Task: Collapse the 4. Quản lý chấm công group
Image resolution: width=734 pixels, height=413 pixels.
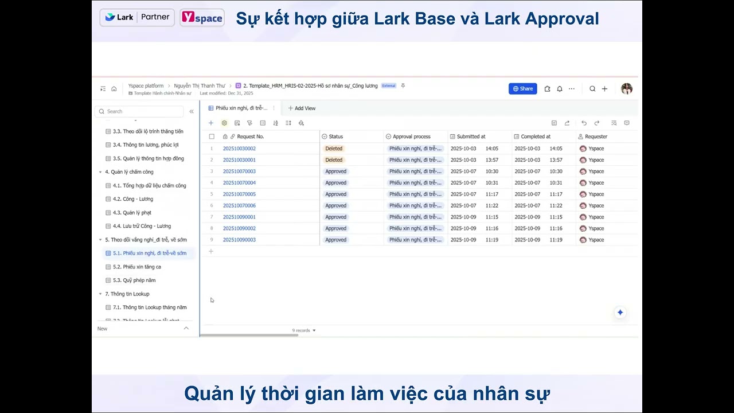Action: click(x=100, y=172)
